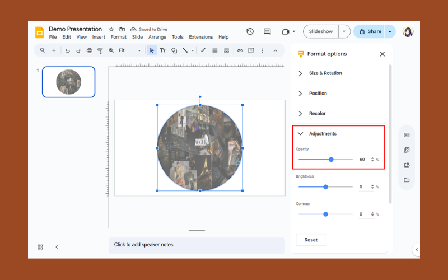Screen dimensions: 448x280
Task: Open the Help menu
Action: 223,37
